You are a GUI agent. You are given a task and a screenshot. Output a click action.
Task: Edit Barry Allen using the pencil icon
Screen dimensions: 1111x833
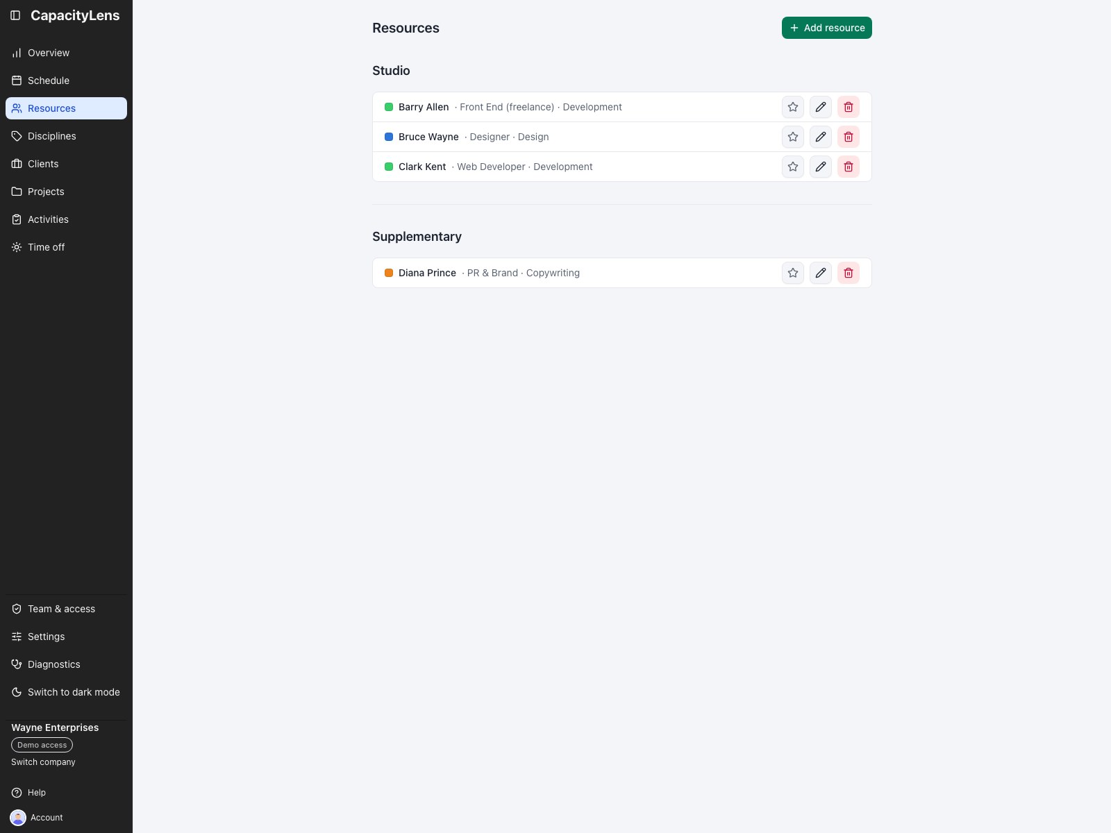tap(821, 107)
